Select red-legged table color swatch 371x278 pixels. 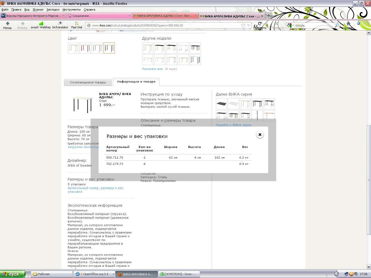(85, 48)
